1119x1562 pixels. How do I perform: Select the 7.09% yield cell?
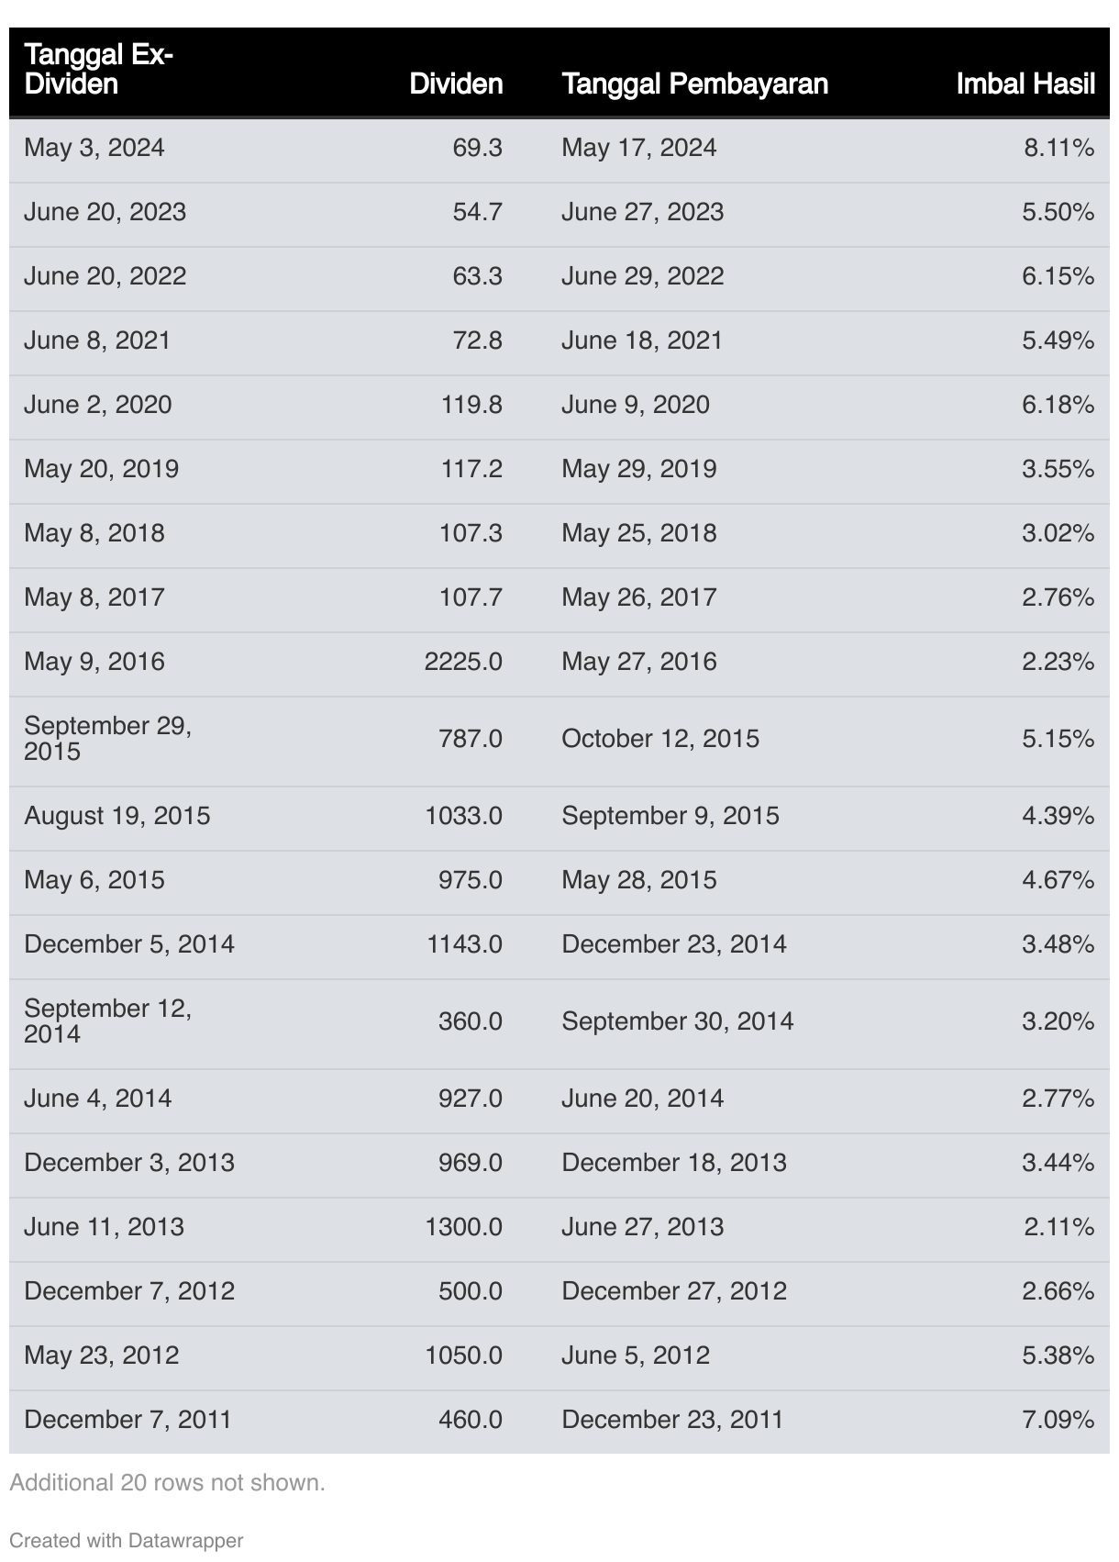pos(1058,1420)
